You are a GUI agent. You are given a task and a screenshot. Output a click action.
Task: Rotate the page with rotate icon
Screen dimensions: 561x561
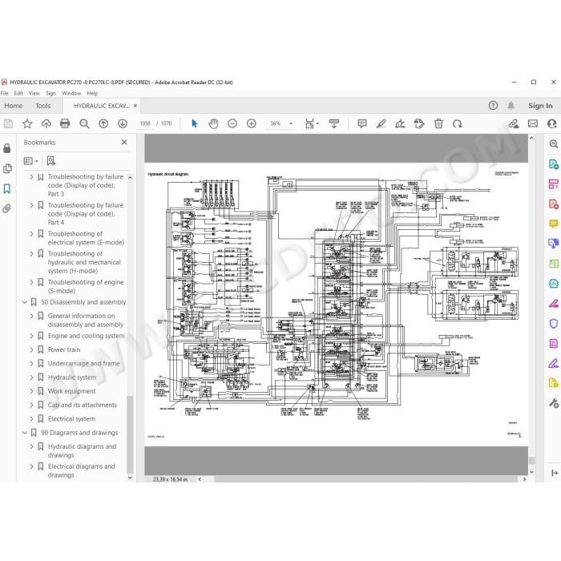pyautogui.click(x=458, y=123)
